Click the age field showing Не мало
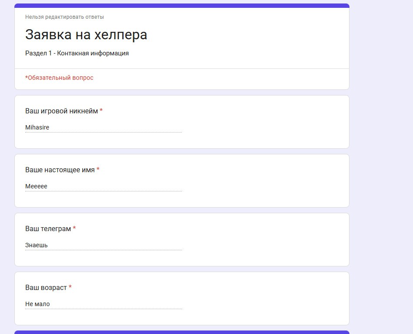Image resolution: width=413 pixels, height=334 pixels. 104,304
